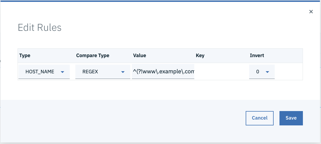Expand the Invert dropdown showing 0
321x144 pixels.
(261, 72)
